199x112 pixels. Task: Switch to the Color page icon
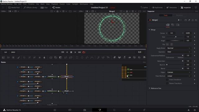click(114, 110)
